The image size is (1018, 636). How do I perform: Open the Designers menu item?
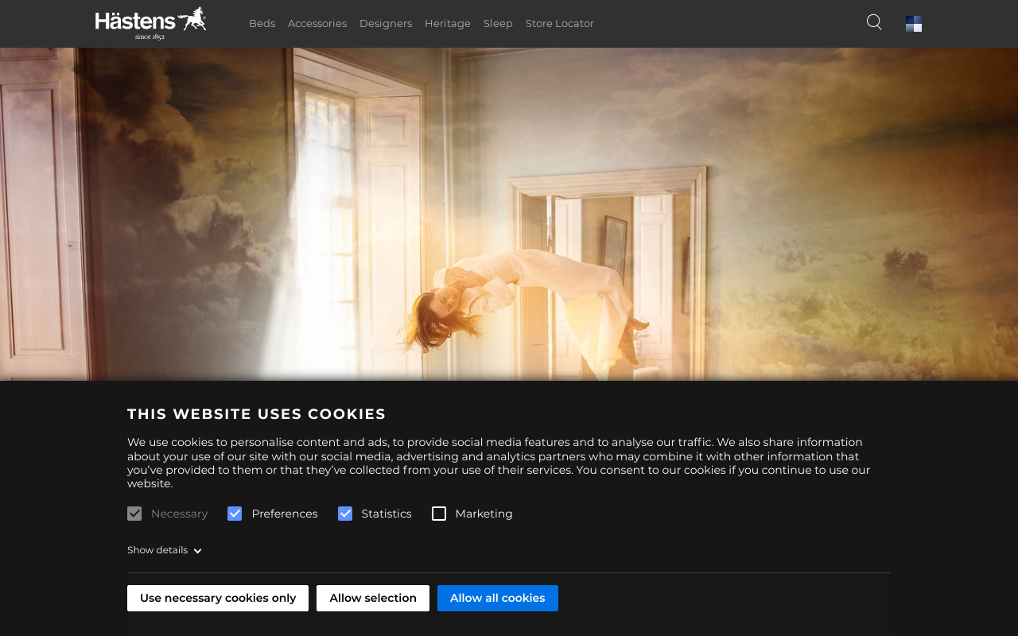(x=386, y=24)
